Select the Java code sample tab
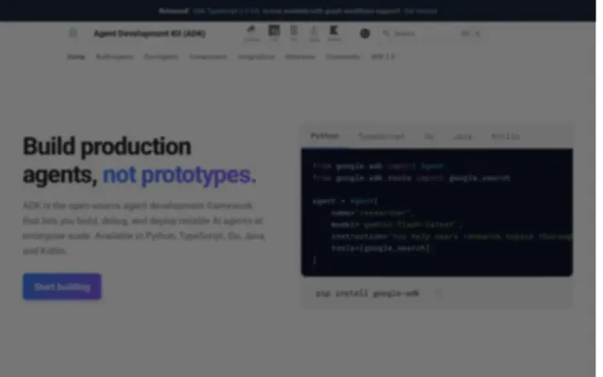Screen dimensions: 603x377 (x=463, y=136)
